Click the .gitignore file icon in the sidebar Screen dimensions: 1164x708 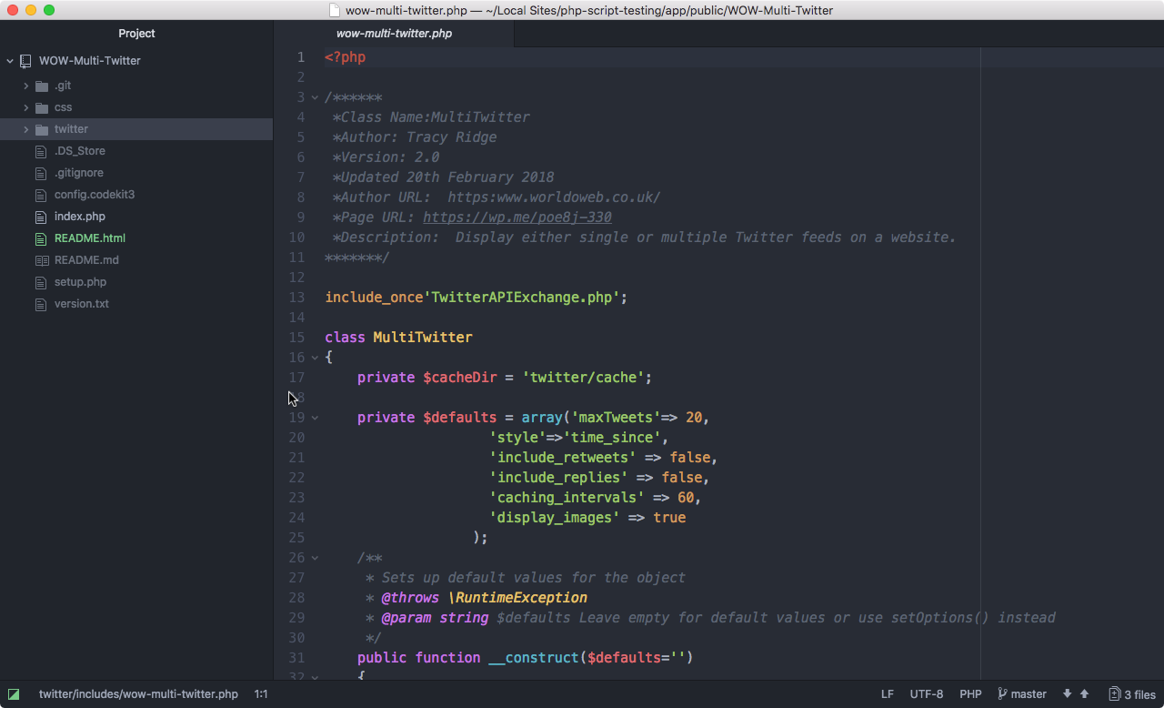(x=41, y=172)
